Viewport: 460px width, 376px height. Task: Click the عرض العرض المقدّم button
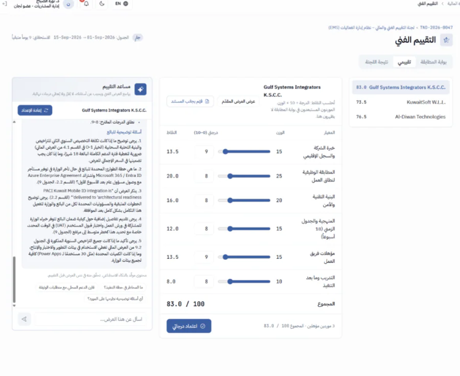238,101
